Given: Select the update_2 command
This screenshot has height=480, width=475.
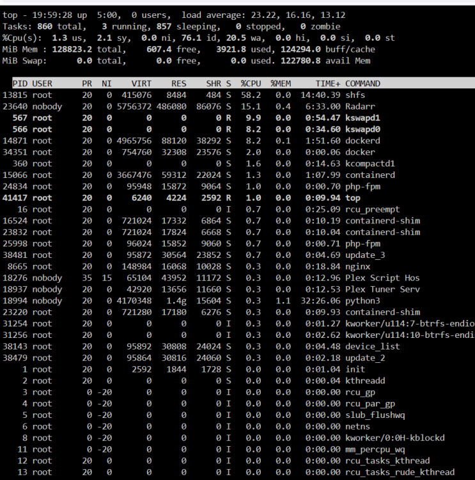Looking at the screenshot, I should (365, 358).
